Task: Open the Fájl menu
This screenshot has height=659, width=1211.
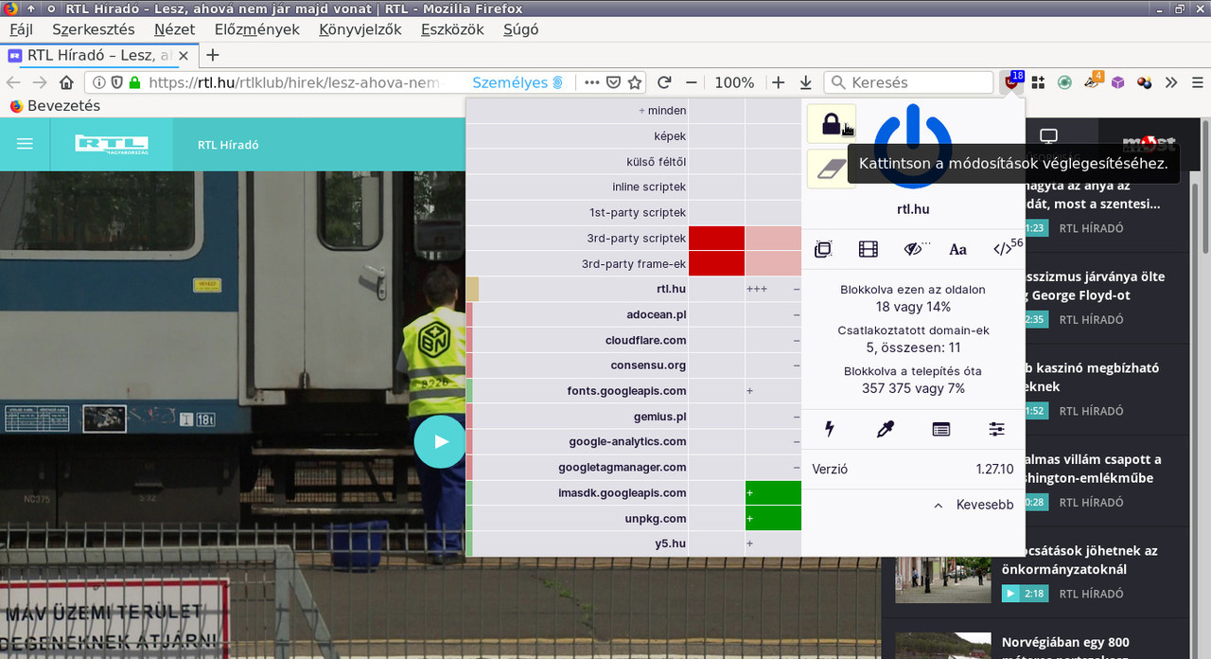Action: [x=21, y=29]
